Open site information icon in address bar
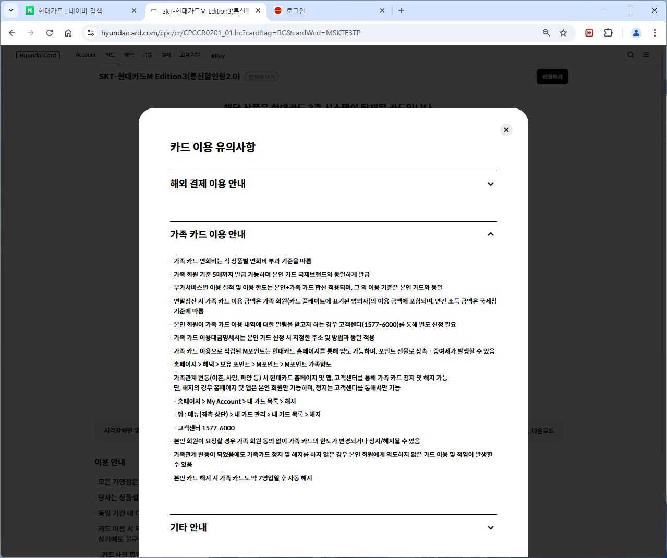 click(91, 33)
